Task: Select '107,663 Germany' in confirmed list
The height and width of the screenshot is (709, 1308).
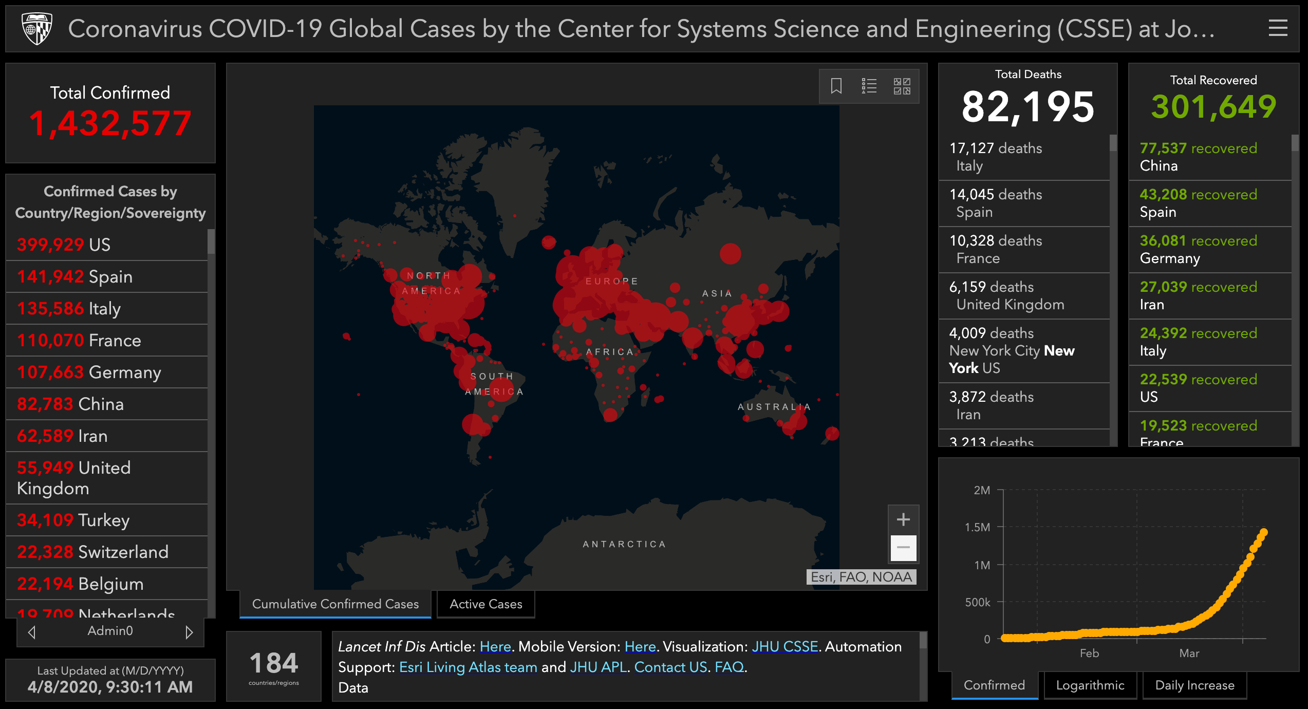Action: tap(107, 372)
